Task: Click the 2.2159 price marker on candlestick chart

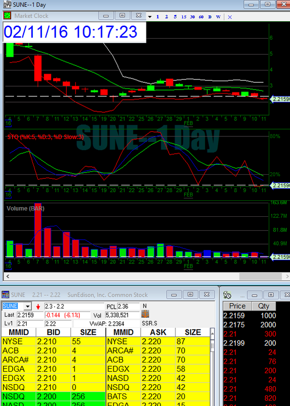Action: click(x=280, y=99)
